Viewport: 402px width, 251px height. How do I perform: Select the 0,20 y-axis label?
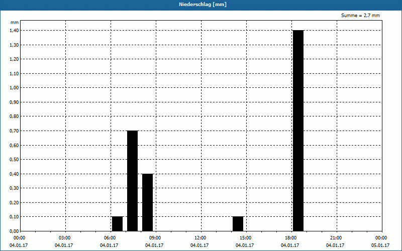pos(15,203)
